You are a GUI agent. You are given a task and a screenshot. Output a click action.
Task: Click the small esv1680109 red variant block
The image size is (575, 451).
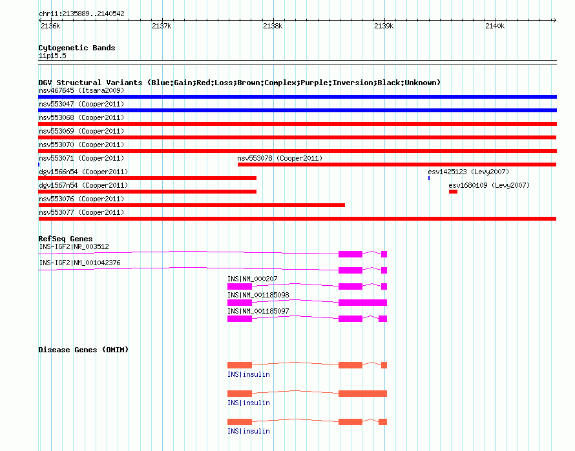coord(453,192)
